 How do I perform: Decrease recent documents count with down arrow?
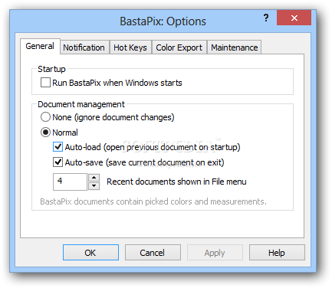(x=94, y=186)
